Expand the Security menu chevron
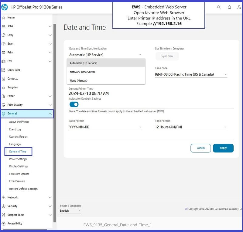 tap(50, 206)
